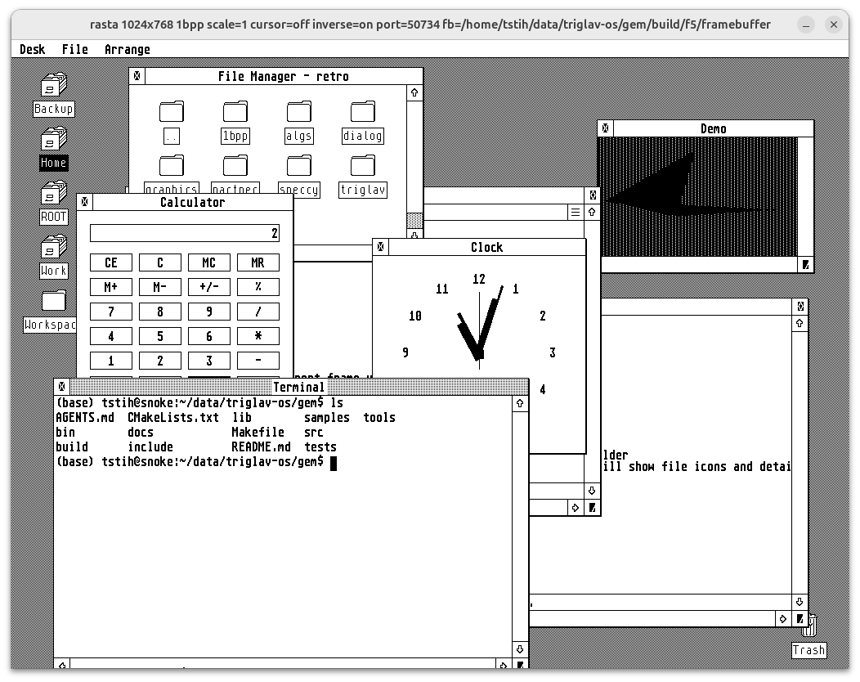Click Terminal horizontal scroll left arrow
860x682 pixels.
[x=62, y=665]
